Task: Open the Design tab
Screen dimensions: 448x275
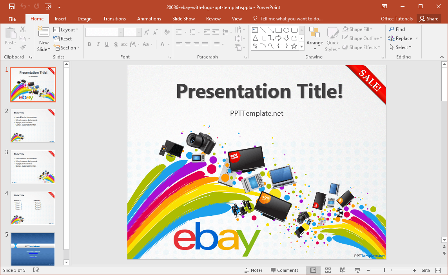Action: pyautogui.click(x=85, y=19)
